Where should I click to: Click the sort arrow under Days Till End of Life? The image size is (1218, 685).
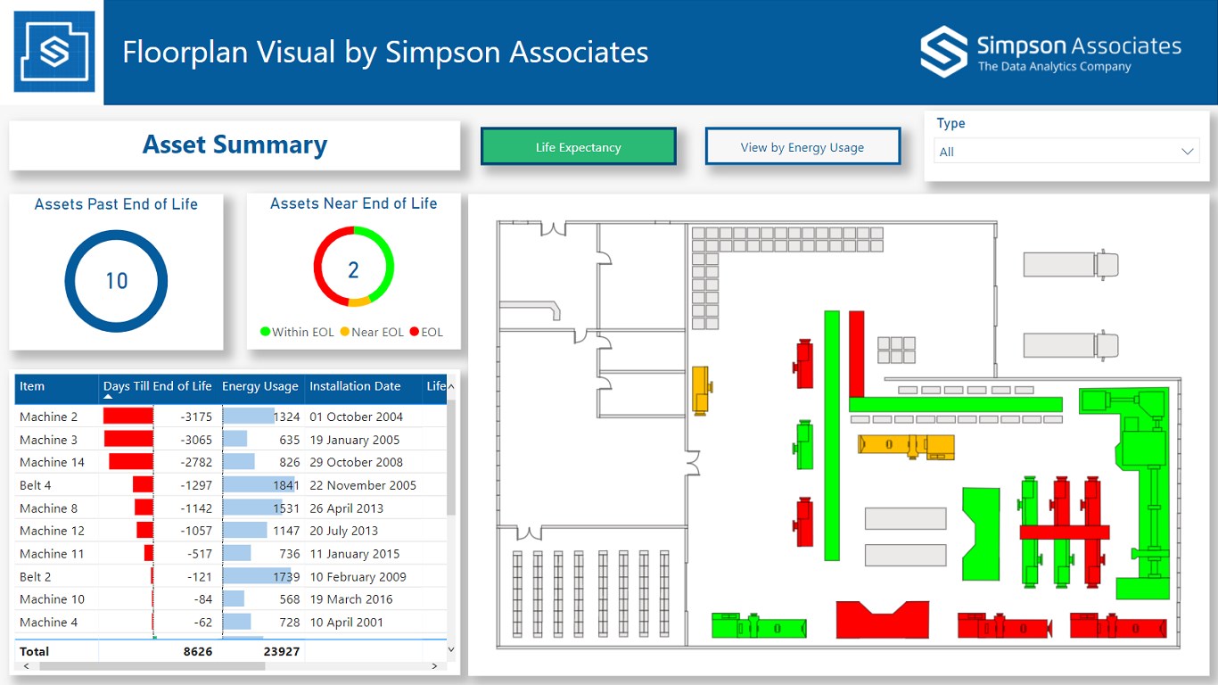[109, 397]
